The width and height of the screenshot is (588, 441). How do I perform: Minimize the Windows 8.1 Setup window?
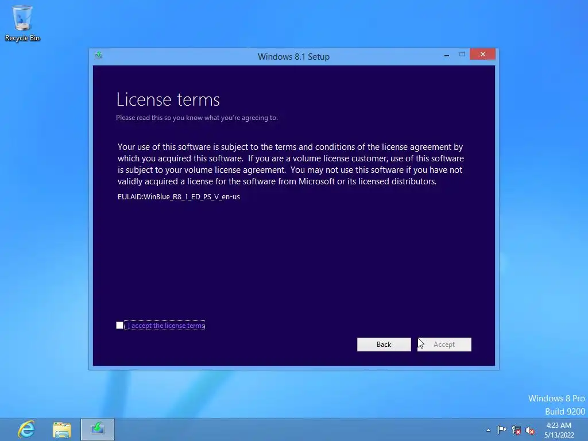[x=447, y=55]
